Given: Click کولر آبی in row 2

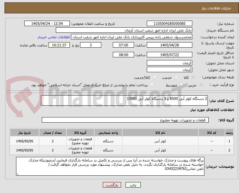Looking at the screenshot, I should (x=160, y=150).
